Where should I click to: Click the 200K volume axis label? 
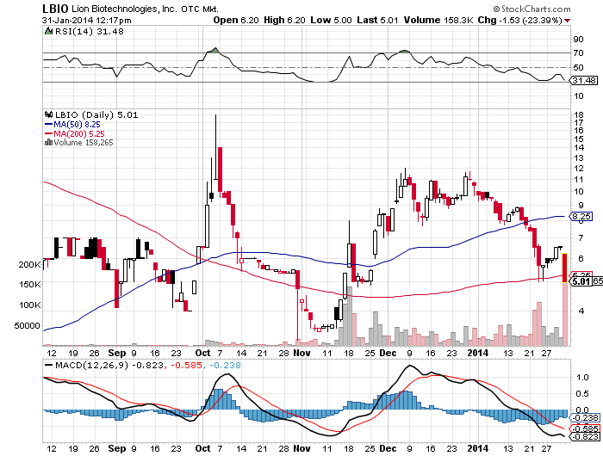(29, 265)
